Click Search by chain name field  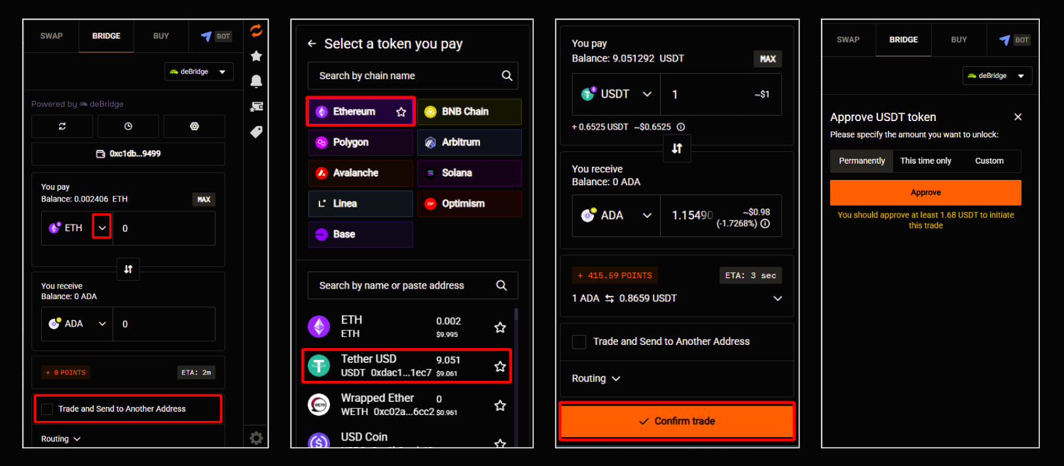413,76
